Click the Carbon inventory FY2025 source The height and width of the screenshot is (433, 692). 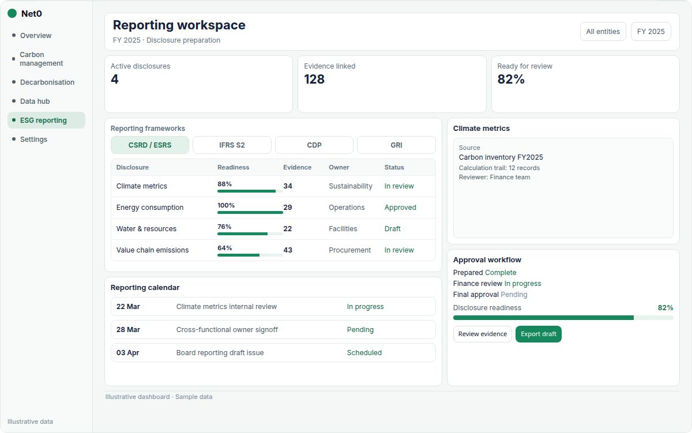(501, 157)
